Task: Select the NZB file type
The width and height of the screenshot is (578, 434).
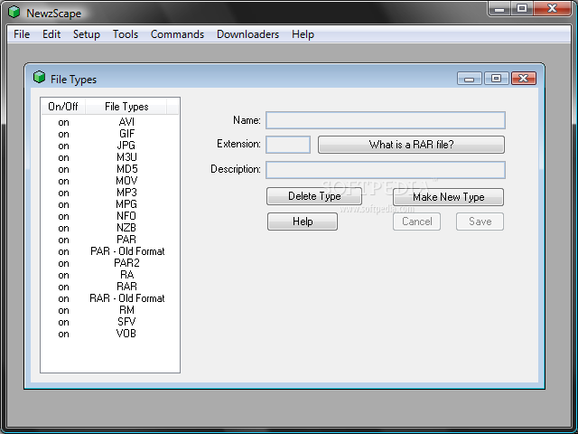Action: (126, 228)
